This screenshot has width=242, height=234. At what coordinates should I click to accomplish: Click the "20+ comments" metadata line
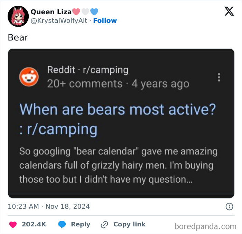click(85, 84)
